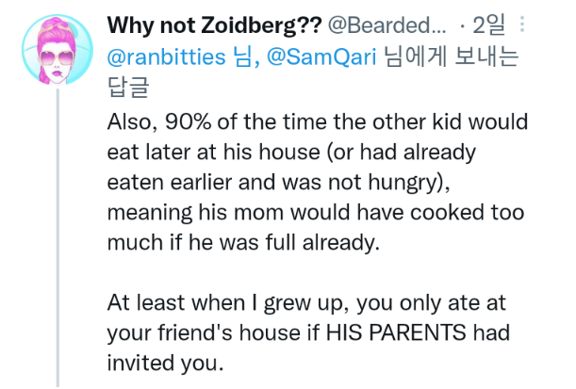Click the "much if he was full already." line

click(243, 240)
